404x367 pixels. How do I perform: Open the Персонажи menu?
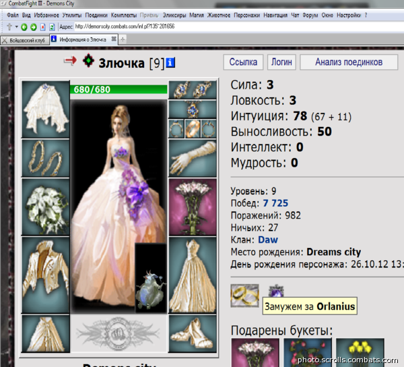tap(246, 15)
